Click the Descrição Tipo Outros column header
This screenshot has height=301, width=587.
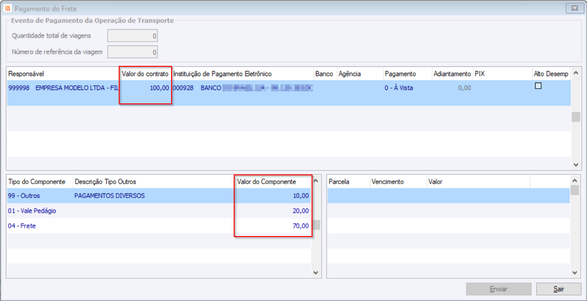click(154, 182)
